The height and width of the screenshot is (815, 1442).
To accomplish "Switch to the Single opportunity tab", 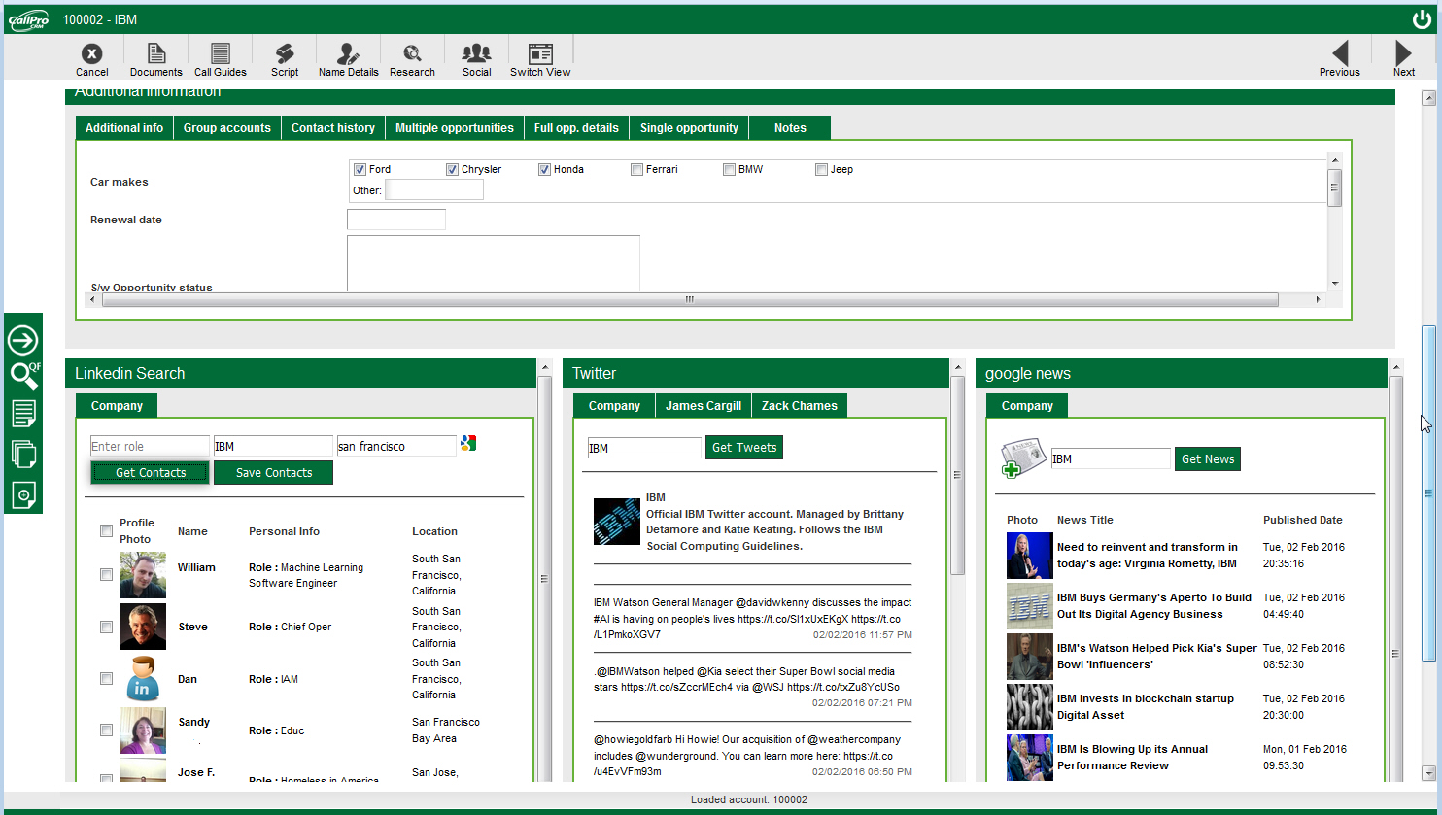I will point(689,128).
